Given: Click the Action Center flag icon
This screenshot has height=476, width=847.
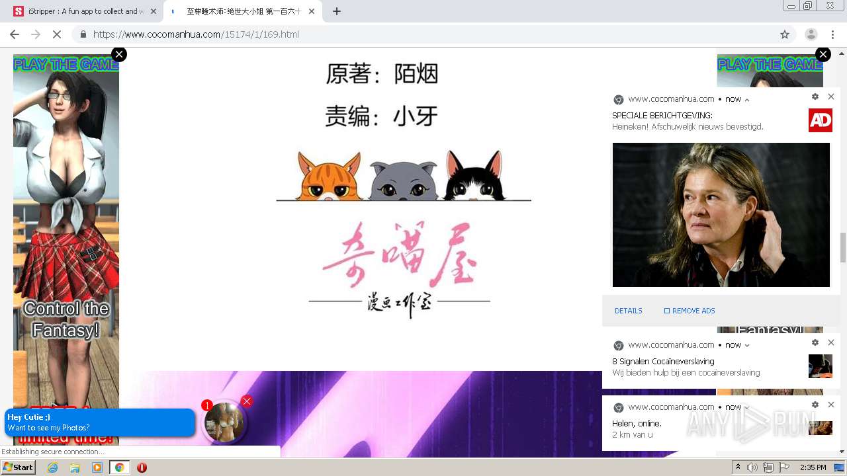Looking at the screenshot, I should tap(784, 467).
